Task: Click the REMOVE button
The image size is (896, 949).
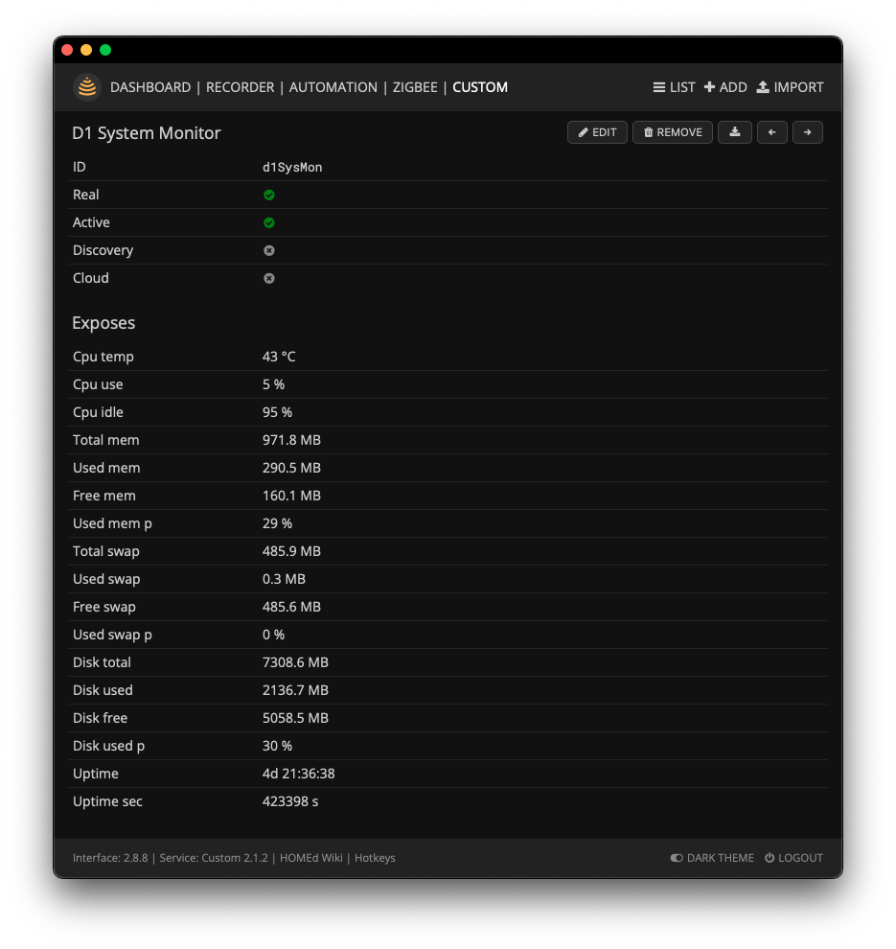Action: tap(672, 132)
